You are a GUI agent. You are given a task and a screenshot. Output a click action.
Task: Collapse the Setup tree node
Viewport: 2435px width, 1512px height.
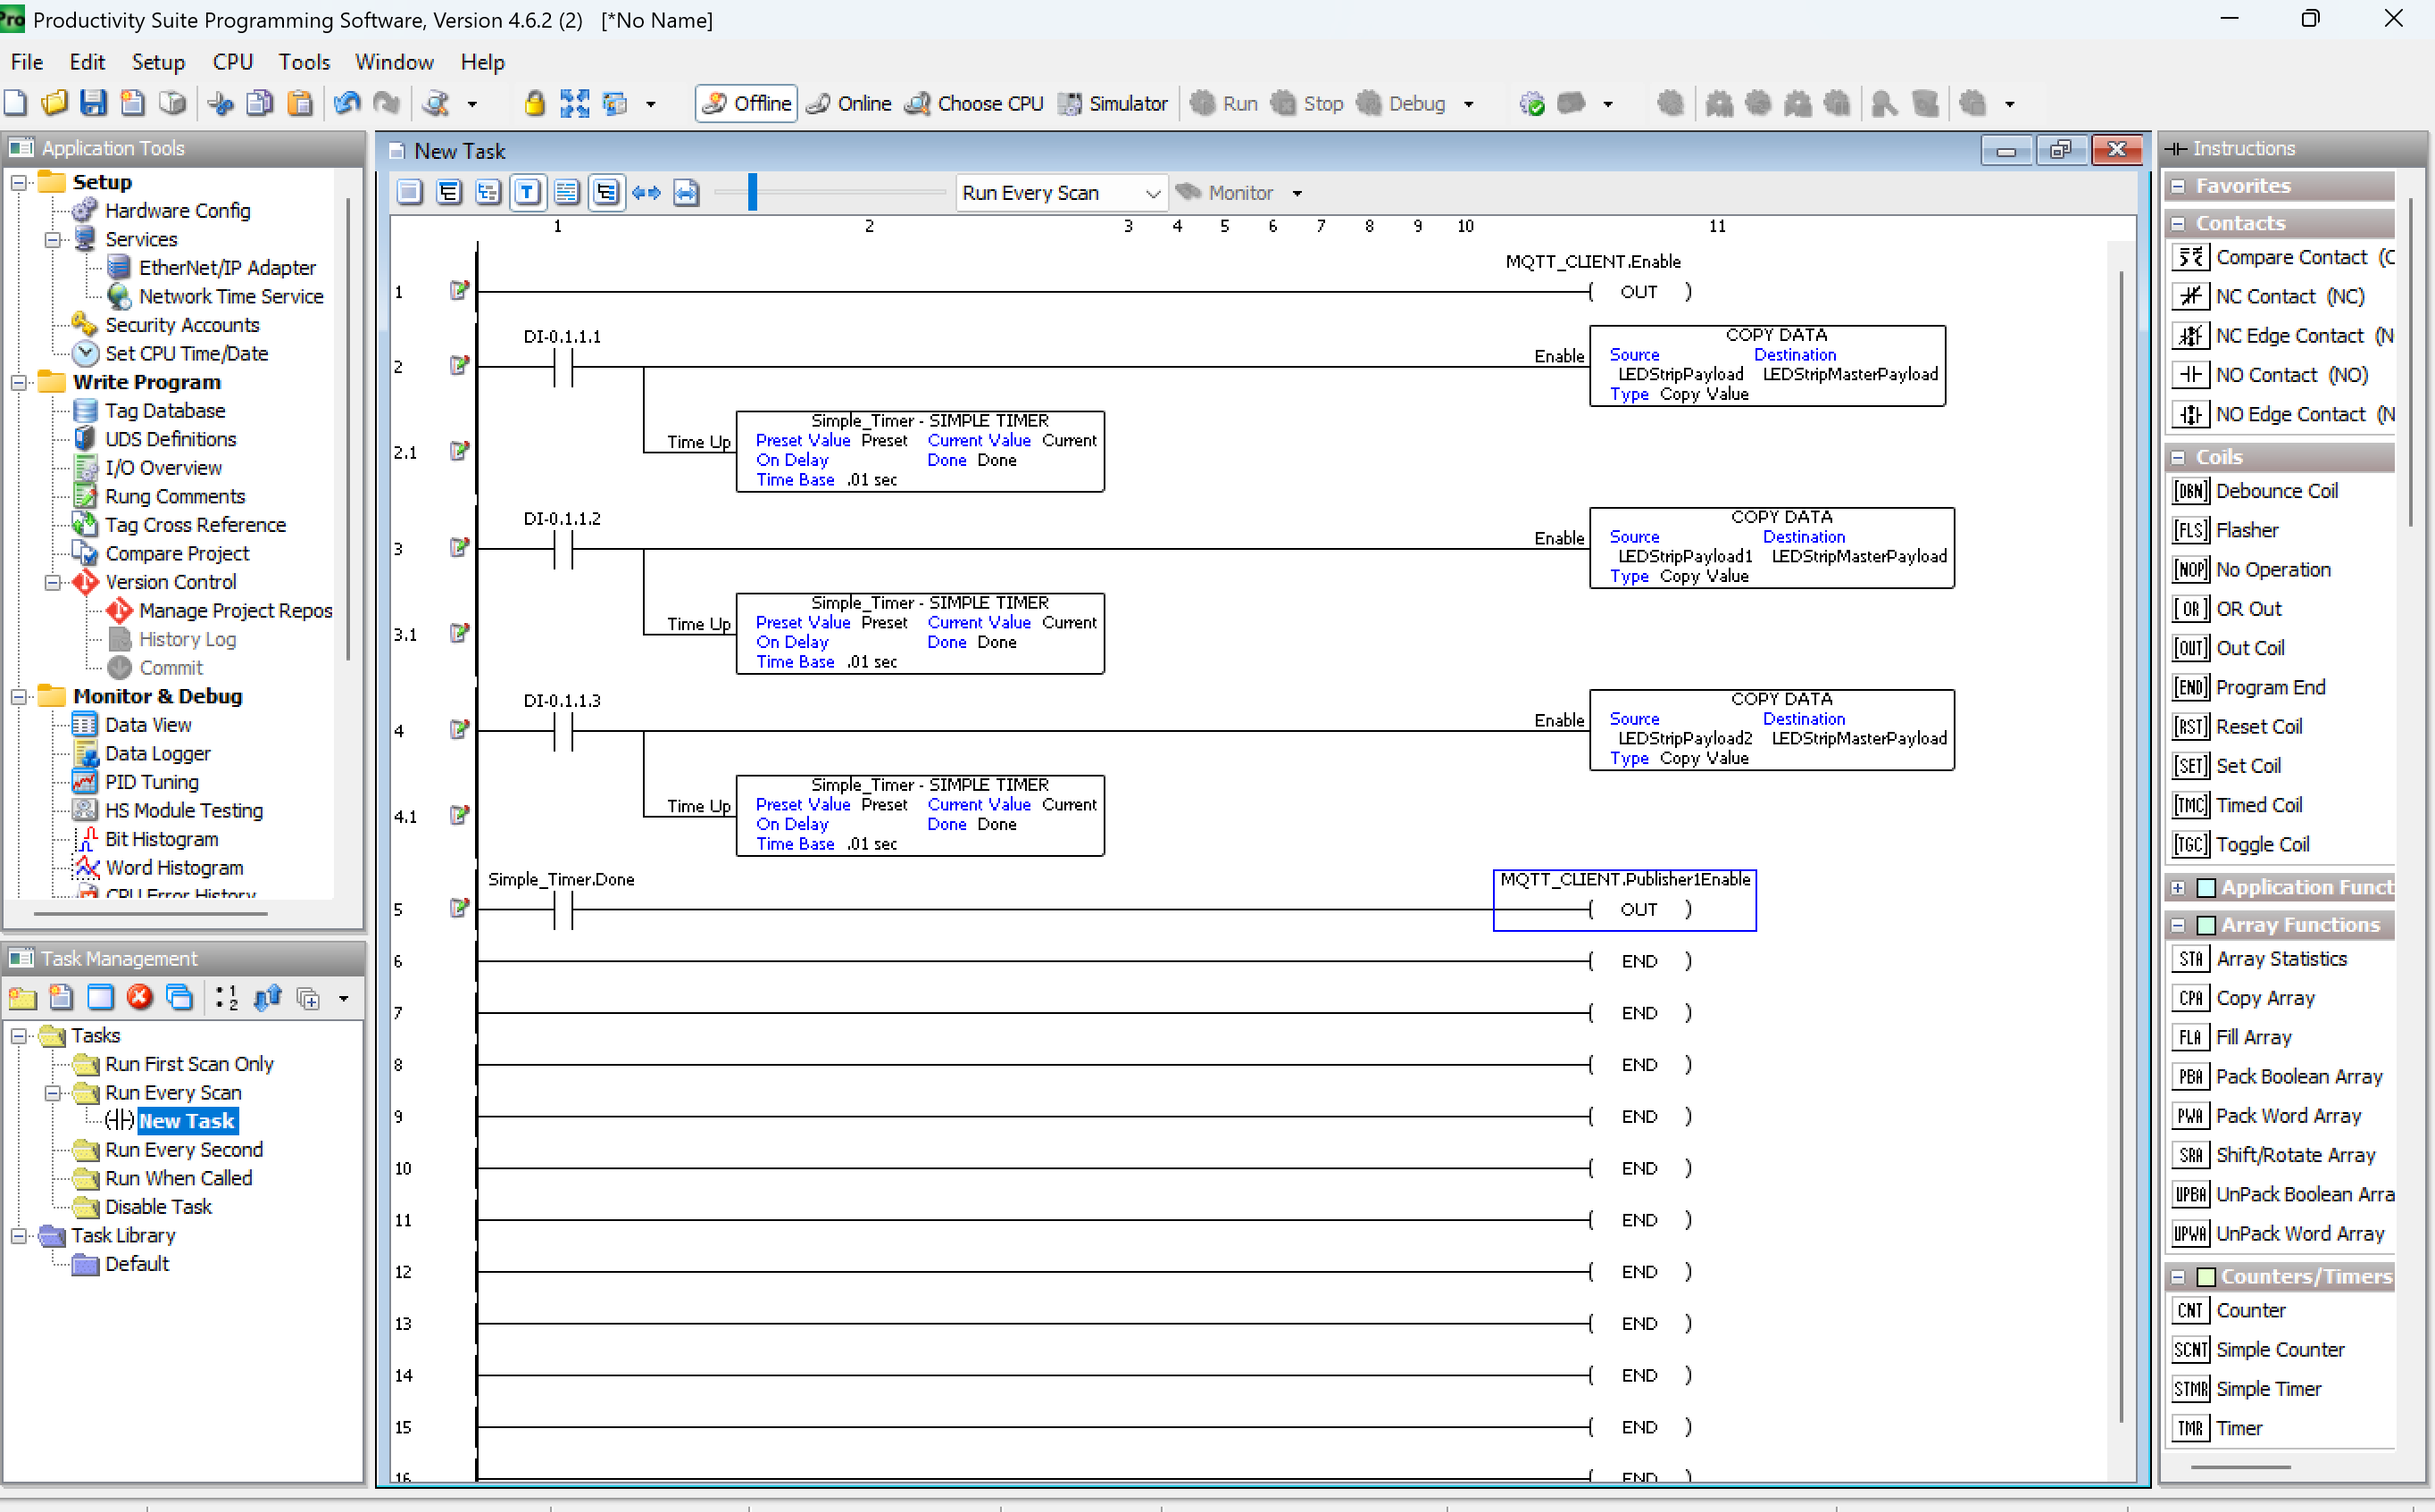click(18, 183)
